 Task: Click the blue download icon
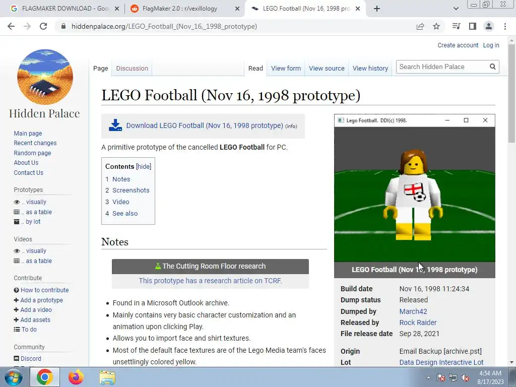(x=115, y=125)
